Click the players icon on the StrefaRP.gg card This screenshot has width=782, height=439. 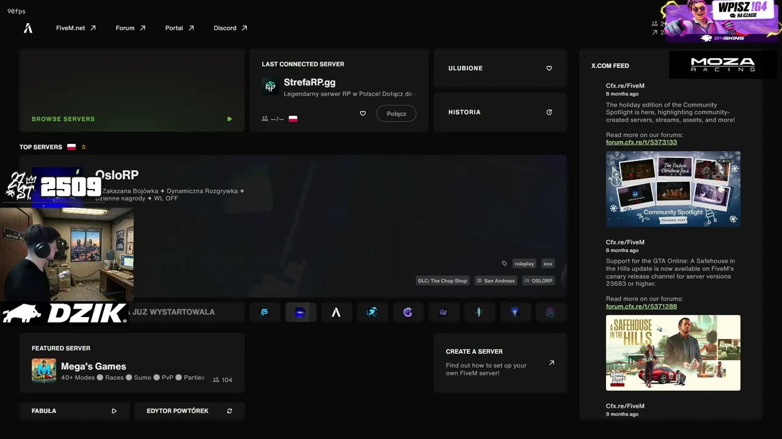click(265, 119)
